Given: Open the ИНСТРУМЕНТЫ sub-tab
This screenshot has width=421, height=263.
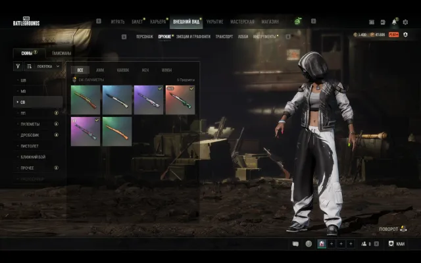Looking at the screenshot, I should coord(264,37).
